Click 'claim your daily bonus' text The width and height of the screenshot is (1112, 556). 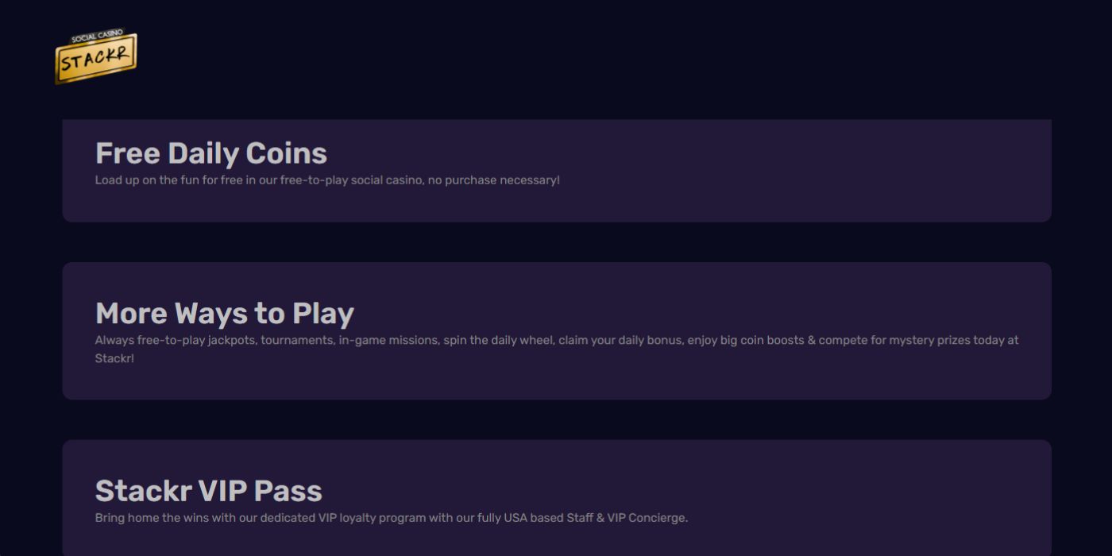620,340
